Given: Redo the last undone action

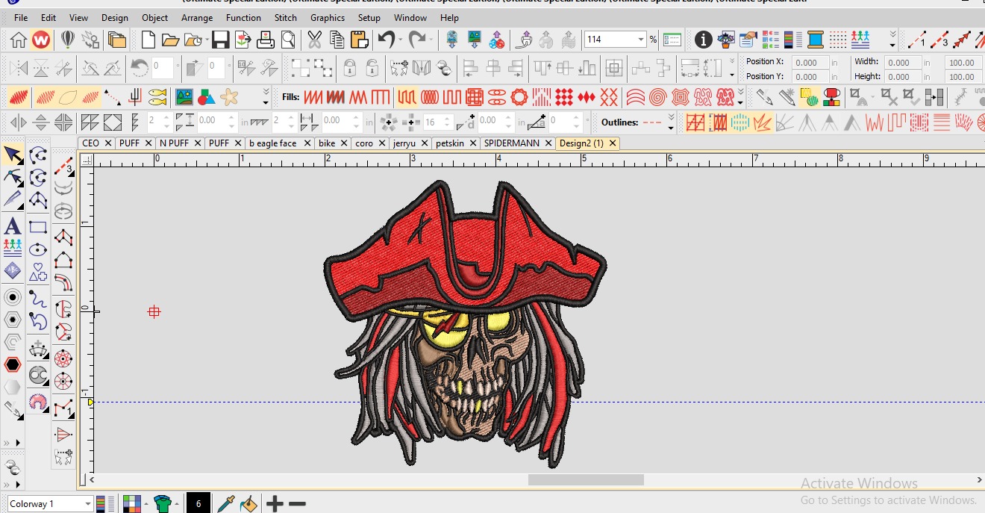Looking at the screenshot, I should [x=416, y=40].
